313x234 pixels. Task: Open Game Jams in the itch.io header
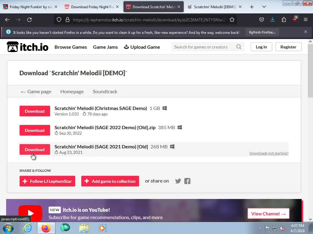pos(105,47)
